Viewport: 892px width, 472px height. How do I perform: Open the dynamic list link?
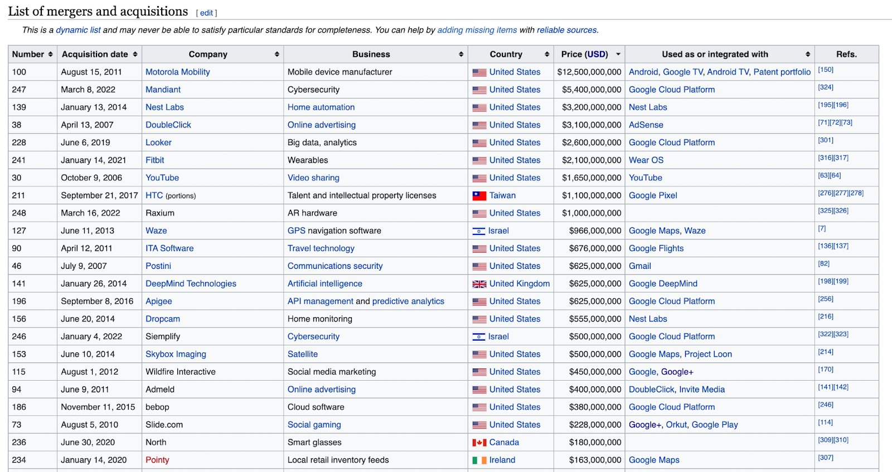click(78, 30)
